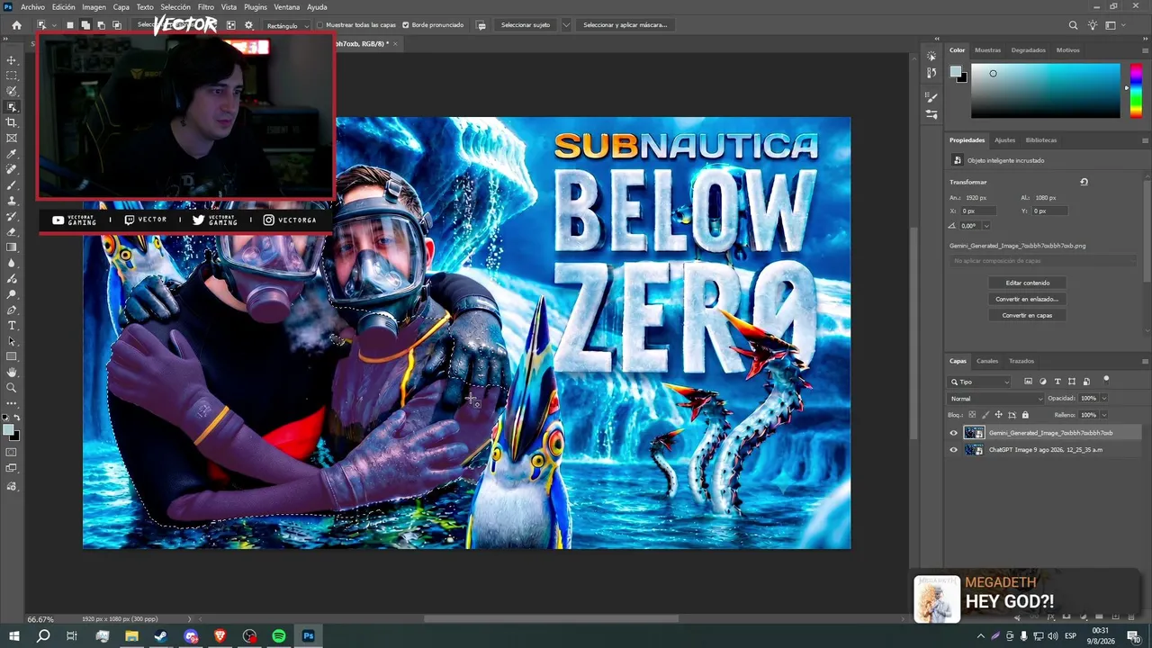Select the Crop tool
Screen dimensions: 1152x648
[12, 122]
